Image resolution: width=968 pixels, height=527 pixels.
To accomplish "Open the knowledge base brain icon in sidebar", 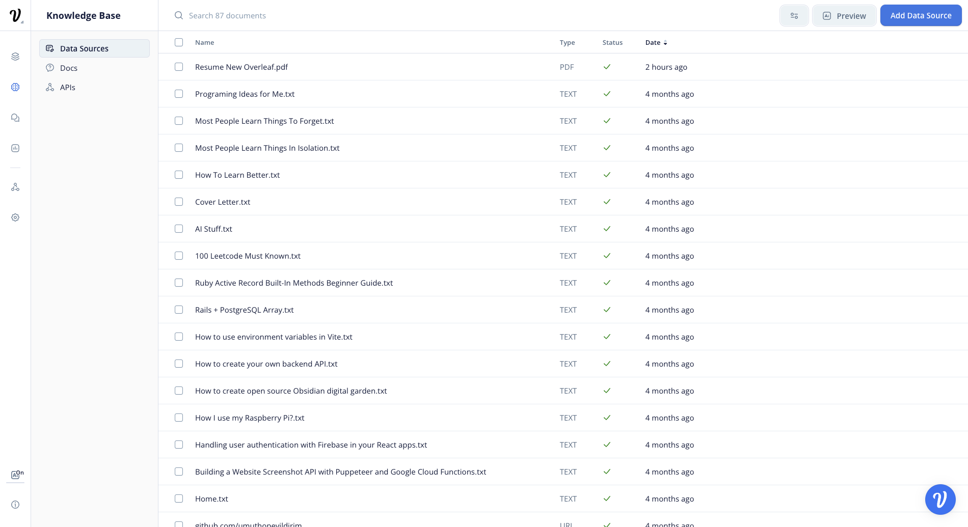I will coord(15,87).
